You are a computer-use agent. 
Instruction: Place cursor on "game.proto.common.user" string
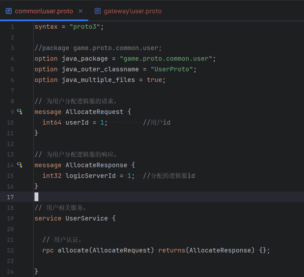click(166, 59)
